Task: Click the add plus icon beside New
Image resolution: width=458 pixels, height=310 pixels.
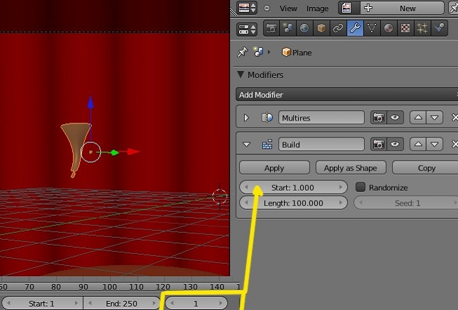Action: click(368, 8)
